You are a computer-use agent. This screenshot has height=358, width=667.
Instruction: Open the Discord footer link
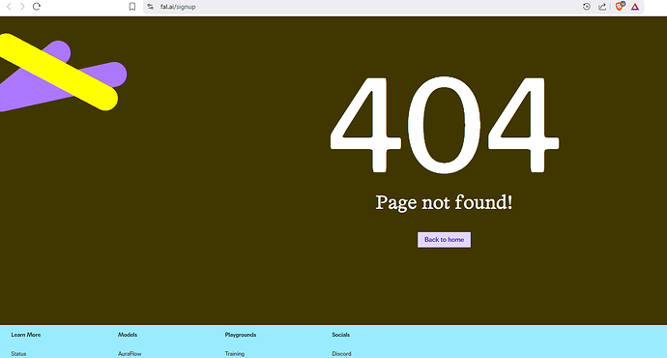tap(341, 354)
